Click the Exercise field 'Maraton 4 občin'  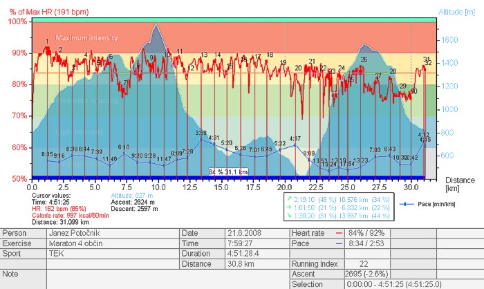(x=113, y=243)
